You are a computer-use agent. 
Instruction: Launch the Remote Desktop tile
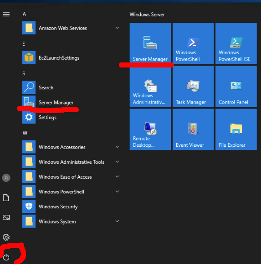coord(150,129)
